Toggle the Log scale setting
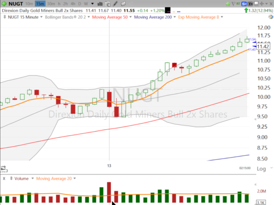274x205 pixels. (261, 169)
